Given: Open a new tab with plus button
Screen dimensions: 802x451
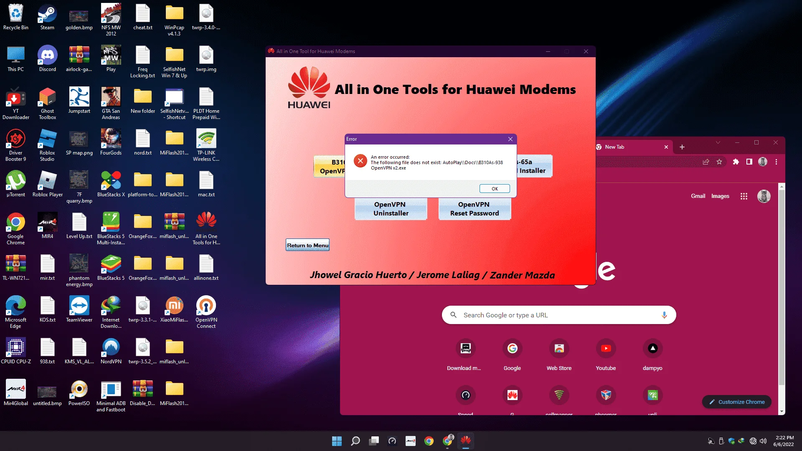Looking at the screenshot, I should point(682,147).
